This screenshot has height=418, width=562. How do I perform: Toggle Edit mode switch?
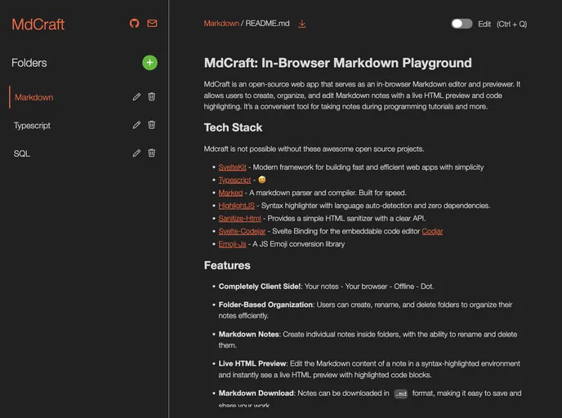click(x=462, y=24)
